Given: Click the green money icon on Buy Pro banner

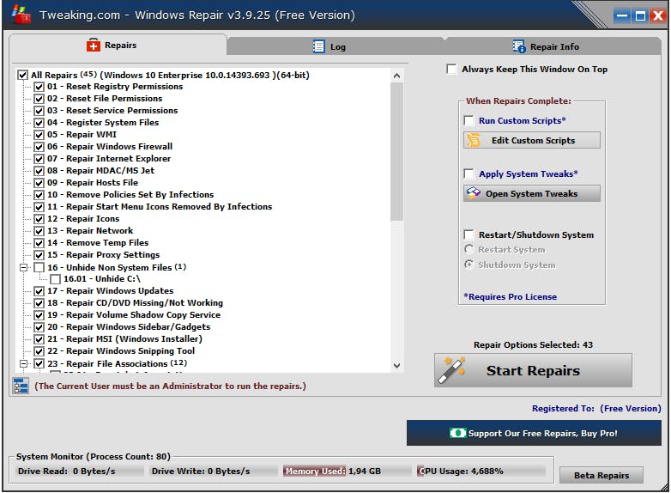Looking at the screenshot, I should coord(457,433).
